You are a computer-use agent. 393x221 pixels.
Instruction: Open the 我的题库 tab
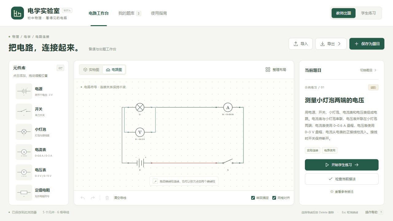(130, 13)
